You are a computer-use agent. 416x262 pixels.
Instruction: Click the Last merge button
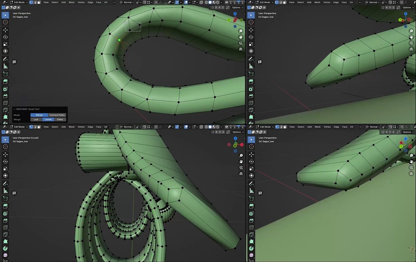click(x=36, y=120)
